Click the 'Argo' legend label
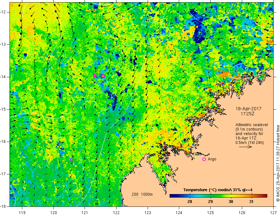 click(x=212, y=159)
